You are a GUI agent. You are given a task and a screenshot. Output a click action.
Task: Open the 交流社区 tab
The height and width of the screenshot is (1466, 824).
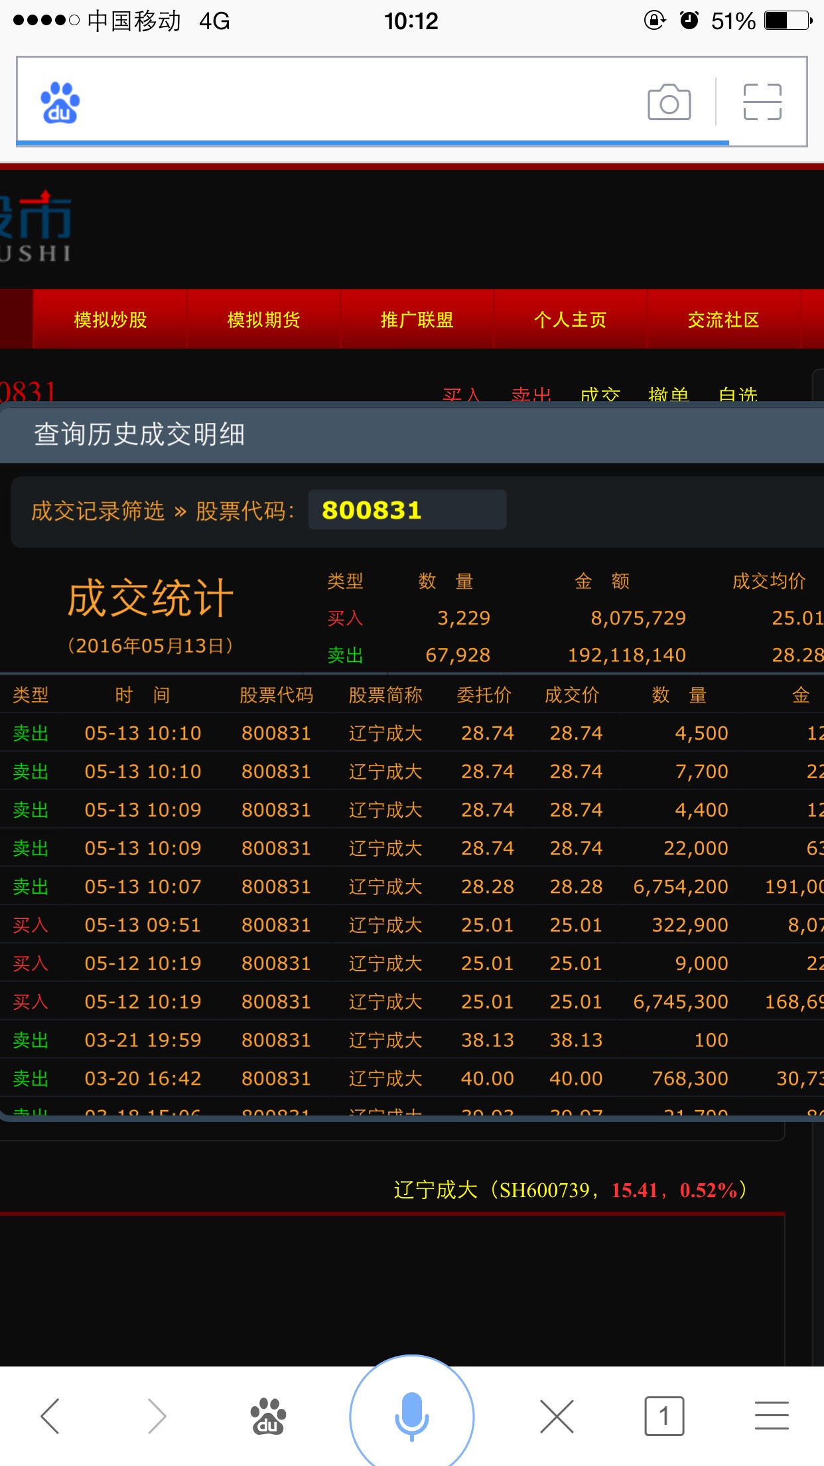[723, 319]
